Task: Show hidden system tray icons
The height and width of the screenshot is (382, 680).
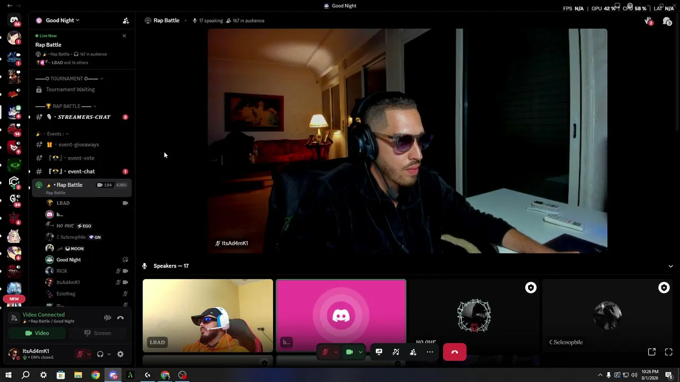Action: coord(600,375)
